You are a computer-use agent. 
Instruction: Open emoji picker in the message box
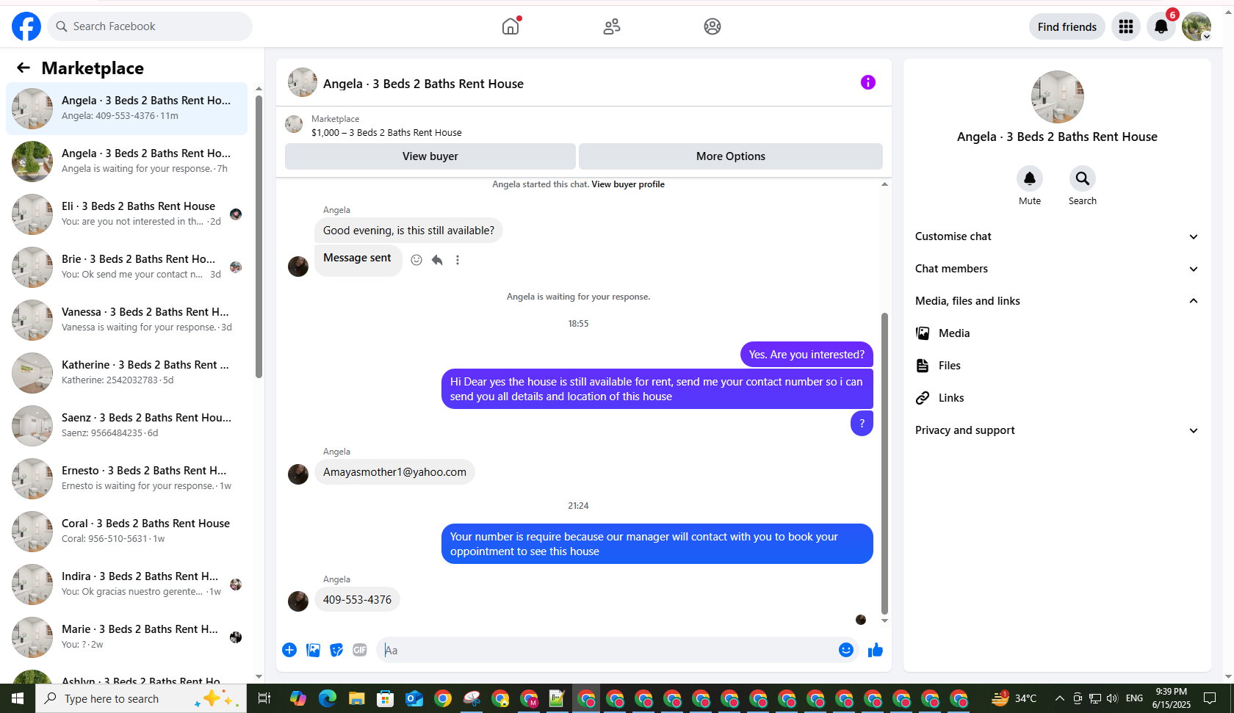pyautogui.click(x=846, y=650)
